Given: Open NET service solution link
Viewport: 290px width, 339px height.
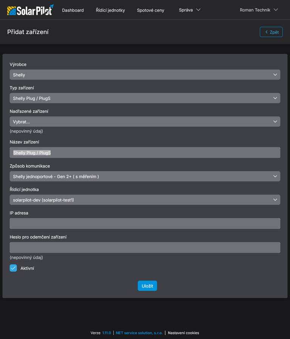Looking at the screenshot, I should (x=139, y=333).
